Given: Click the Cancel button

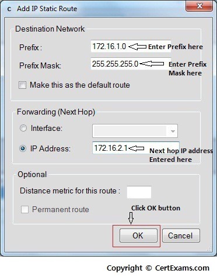Looking at the screenshot, I should coord(181,236).
